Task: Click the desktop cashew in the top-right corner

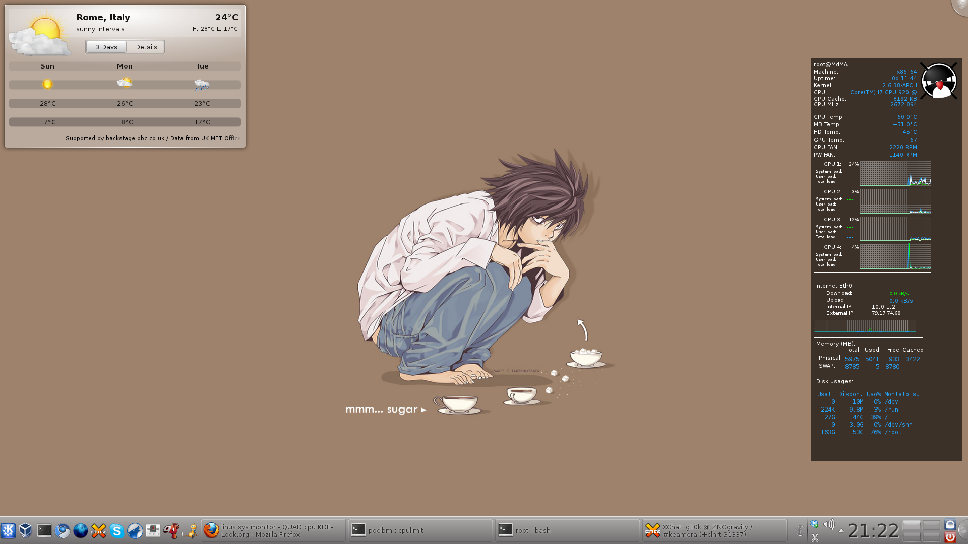Action: click(x=960, y=6)
